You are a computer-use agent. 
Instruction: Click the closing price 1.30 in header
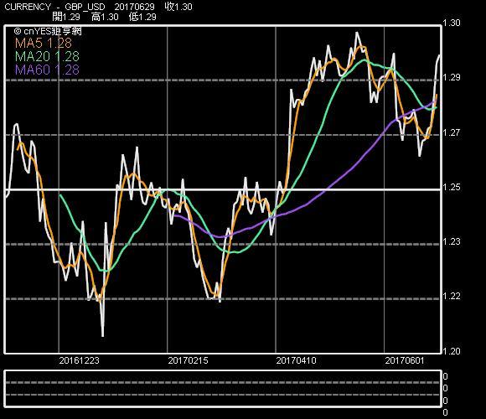click(x=178, y=7)
